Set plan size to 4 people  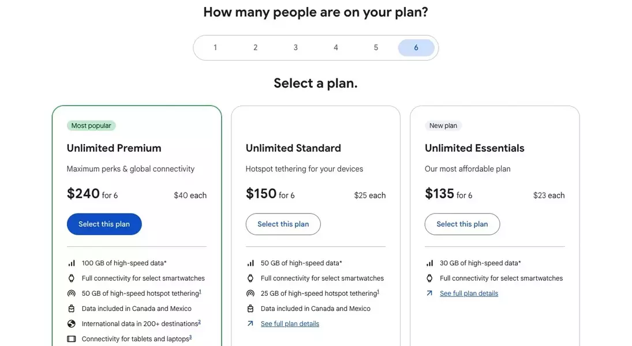point(336,47)
